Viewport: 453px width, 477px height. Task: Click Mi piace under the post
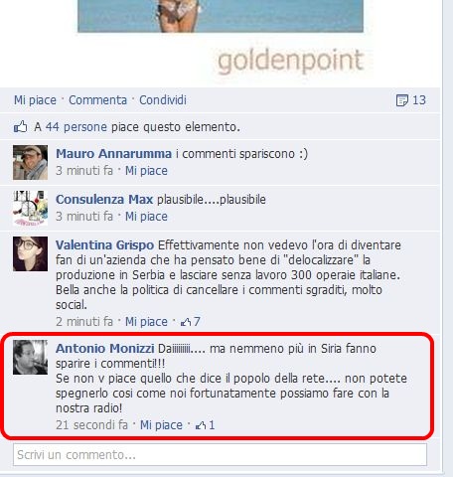click(35, 100)
